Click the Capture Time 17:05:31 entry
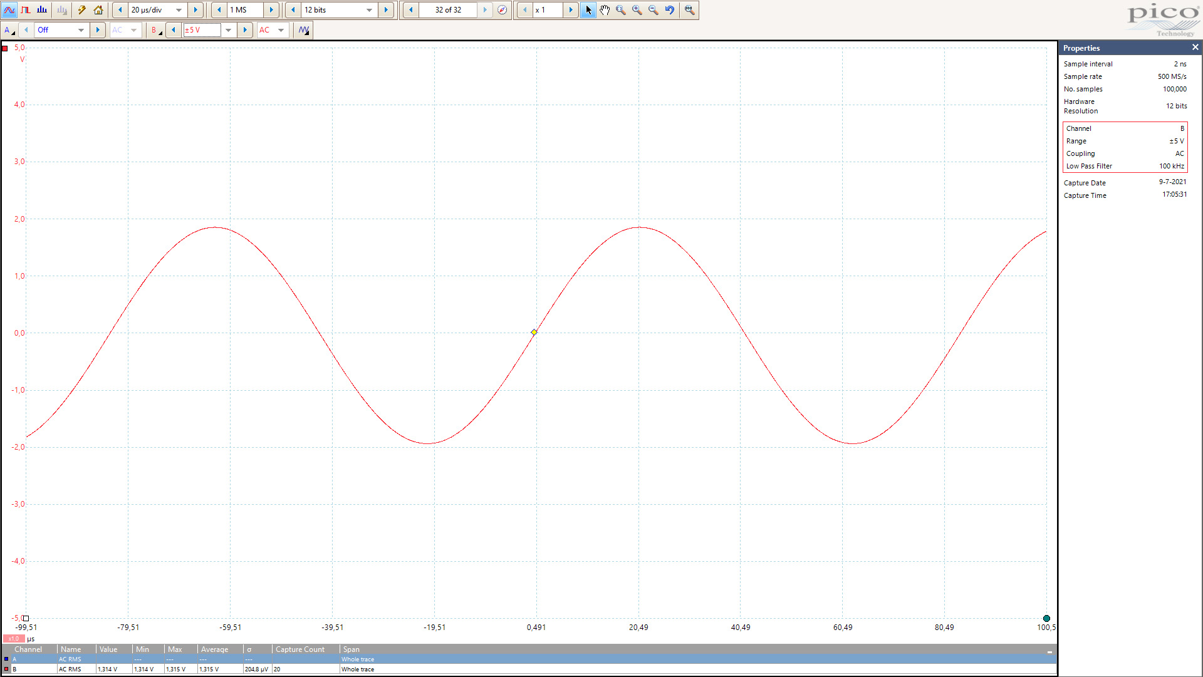 (1125, 195)
